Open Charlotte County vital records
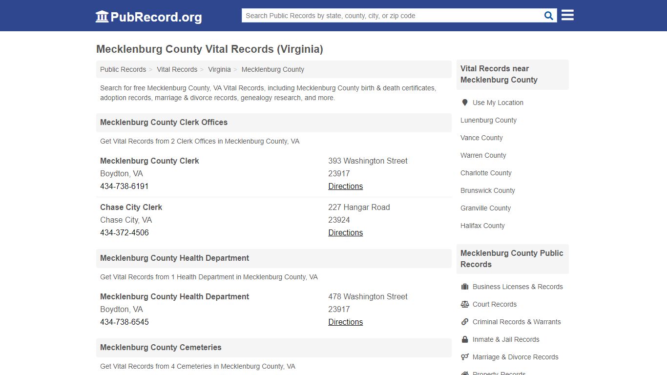Image resolution: width=667 pixels, height=375 pixels. [486, 173]
